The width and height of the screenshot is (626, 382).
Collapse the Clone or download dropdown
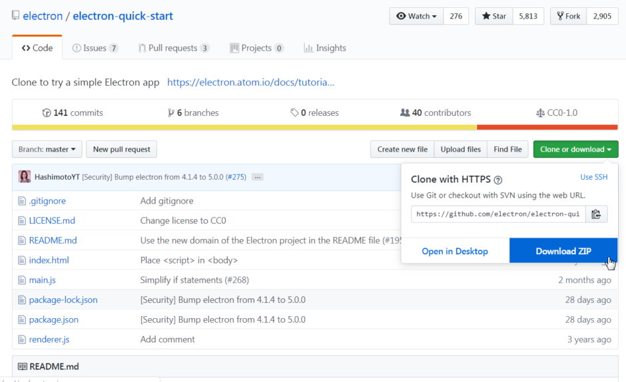click(x=575, y=149)
